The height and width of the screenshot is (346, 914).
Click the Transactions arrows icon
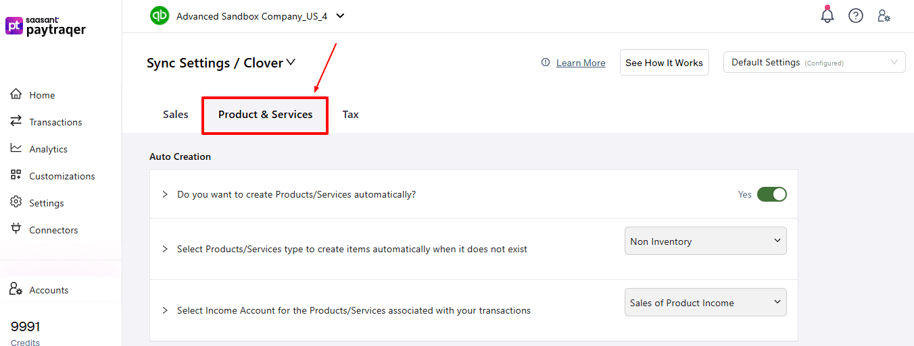point(16,121)
